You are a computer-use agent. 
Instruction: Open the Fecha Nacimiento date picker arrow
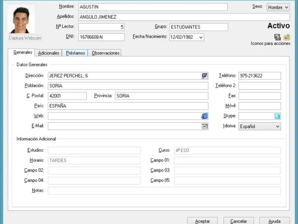(x=201, y=37)
